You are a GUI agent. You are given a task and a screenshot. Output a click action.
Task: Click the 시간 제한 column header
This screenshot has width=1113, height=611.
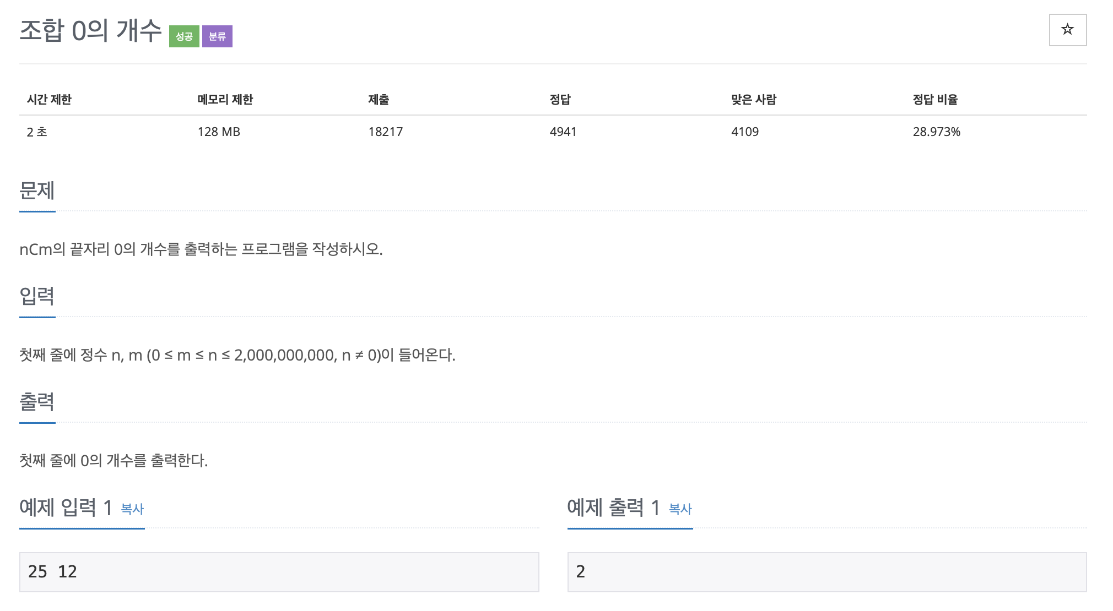pos(49,100)
